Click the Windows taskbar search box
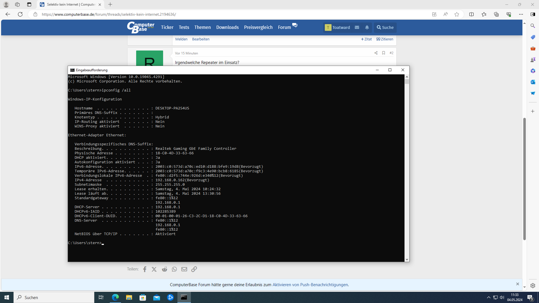Image resolution: width=539 pixels, height=303 pixels. coord(54,297)
